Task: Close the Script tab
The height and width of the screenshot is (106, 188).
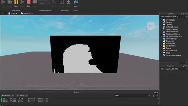Action: point(16,14)
